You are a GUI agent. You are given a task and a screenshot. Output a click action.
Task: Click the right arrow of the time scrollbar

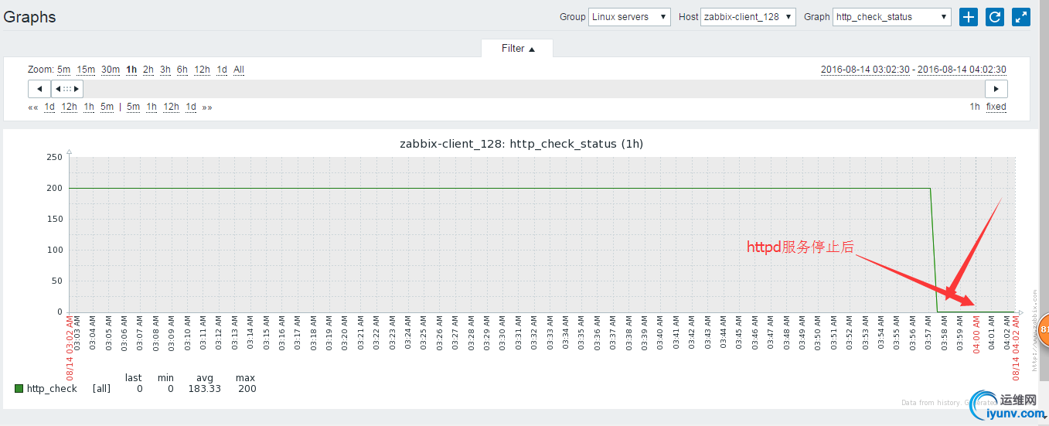(996, 89)
